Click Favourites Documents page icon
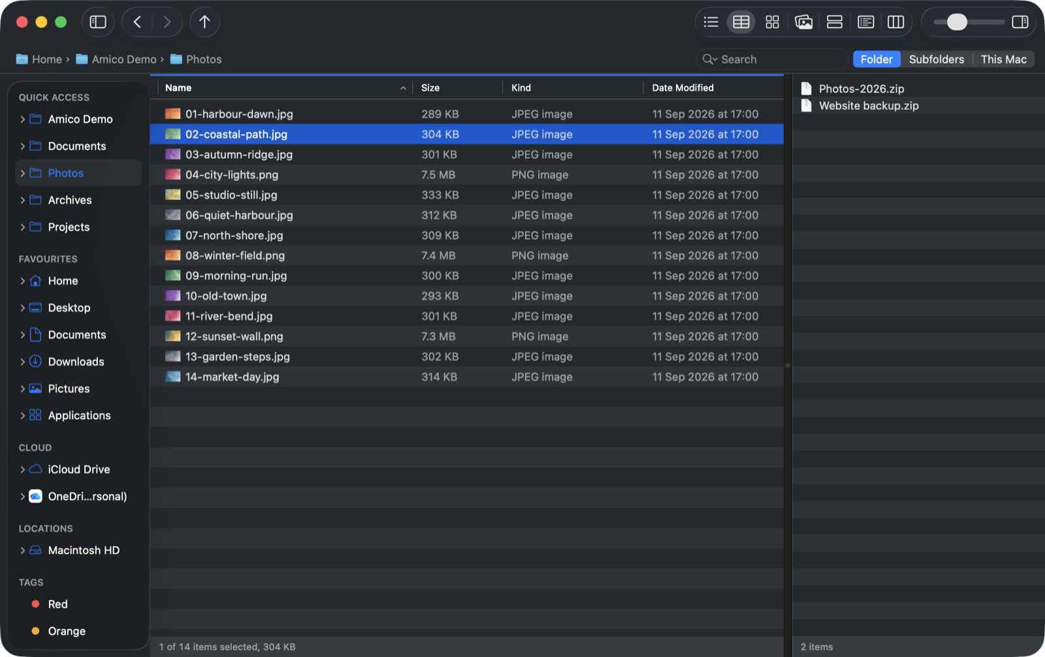Image resolution: width=1045 pixels, height=657 pixels. coord(36,334)
